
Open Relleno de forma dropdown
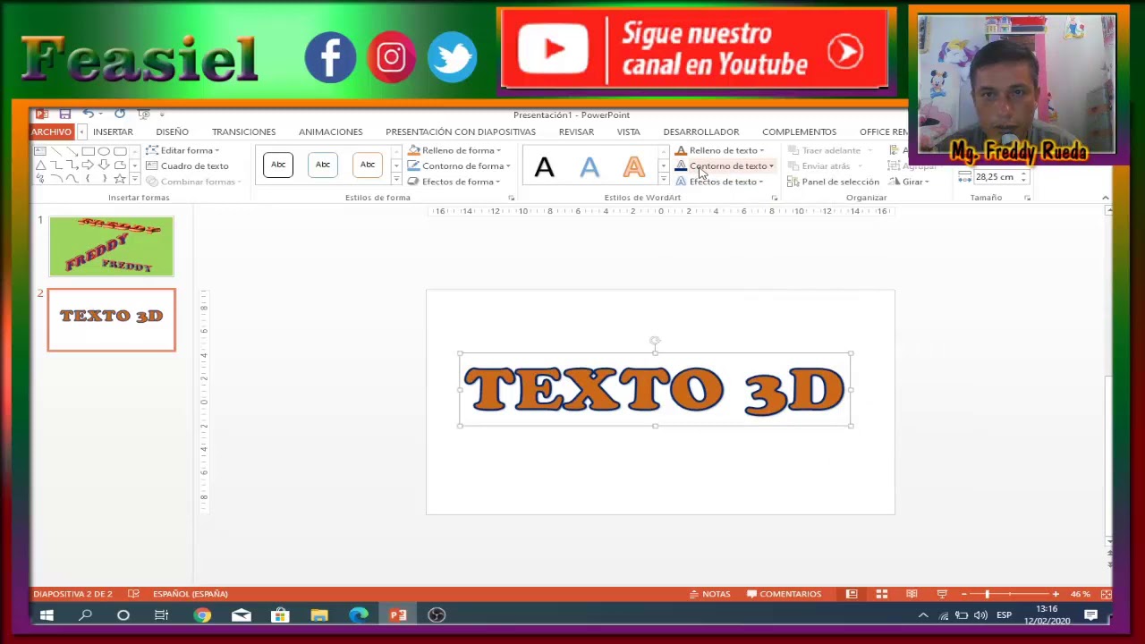(454, 150)
